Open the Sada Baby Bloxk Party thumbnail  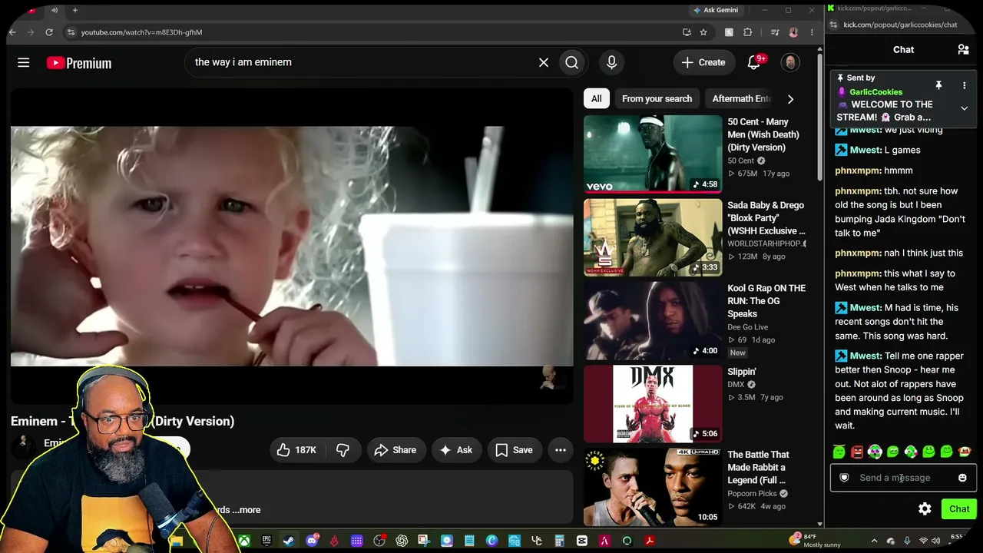click(653, 237)
